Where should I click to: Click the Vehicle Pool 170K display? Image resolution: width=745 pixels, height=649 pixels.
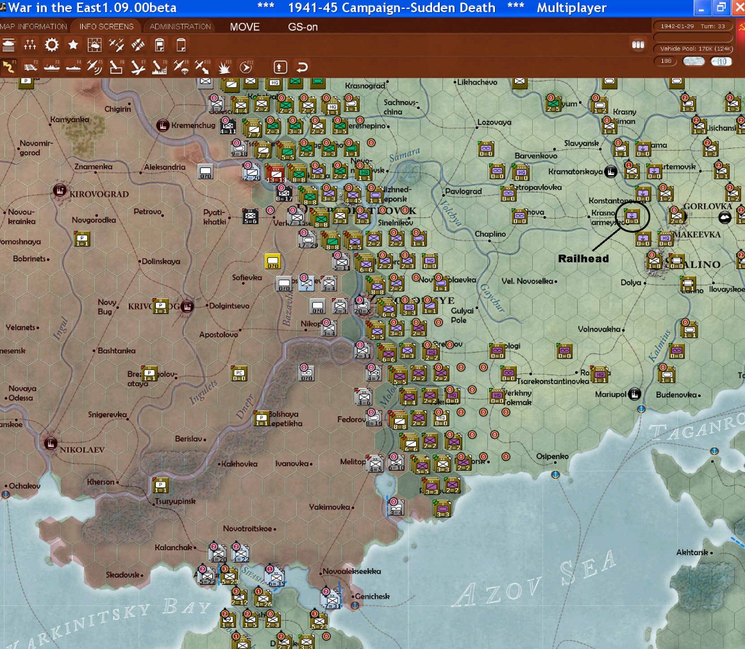(693, 49)
